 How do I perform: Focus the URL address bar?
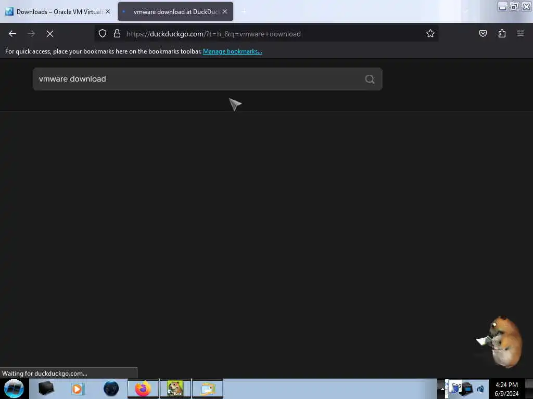(x=266, y=34)
